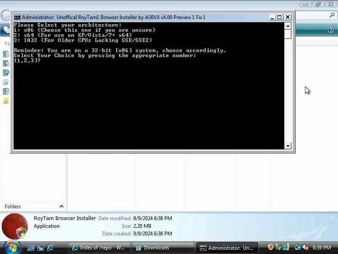Click the line '2: x64 (For use on XP/Vista/7+ x64)'
This screenshot has height=254, width=338.
[73, 35]
